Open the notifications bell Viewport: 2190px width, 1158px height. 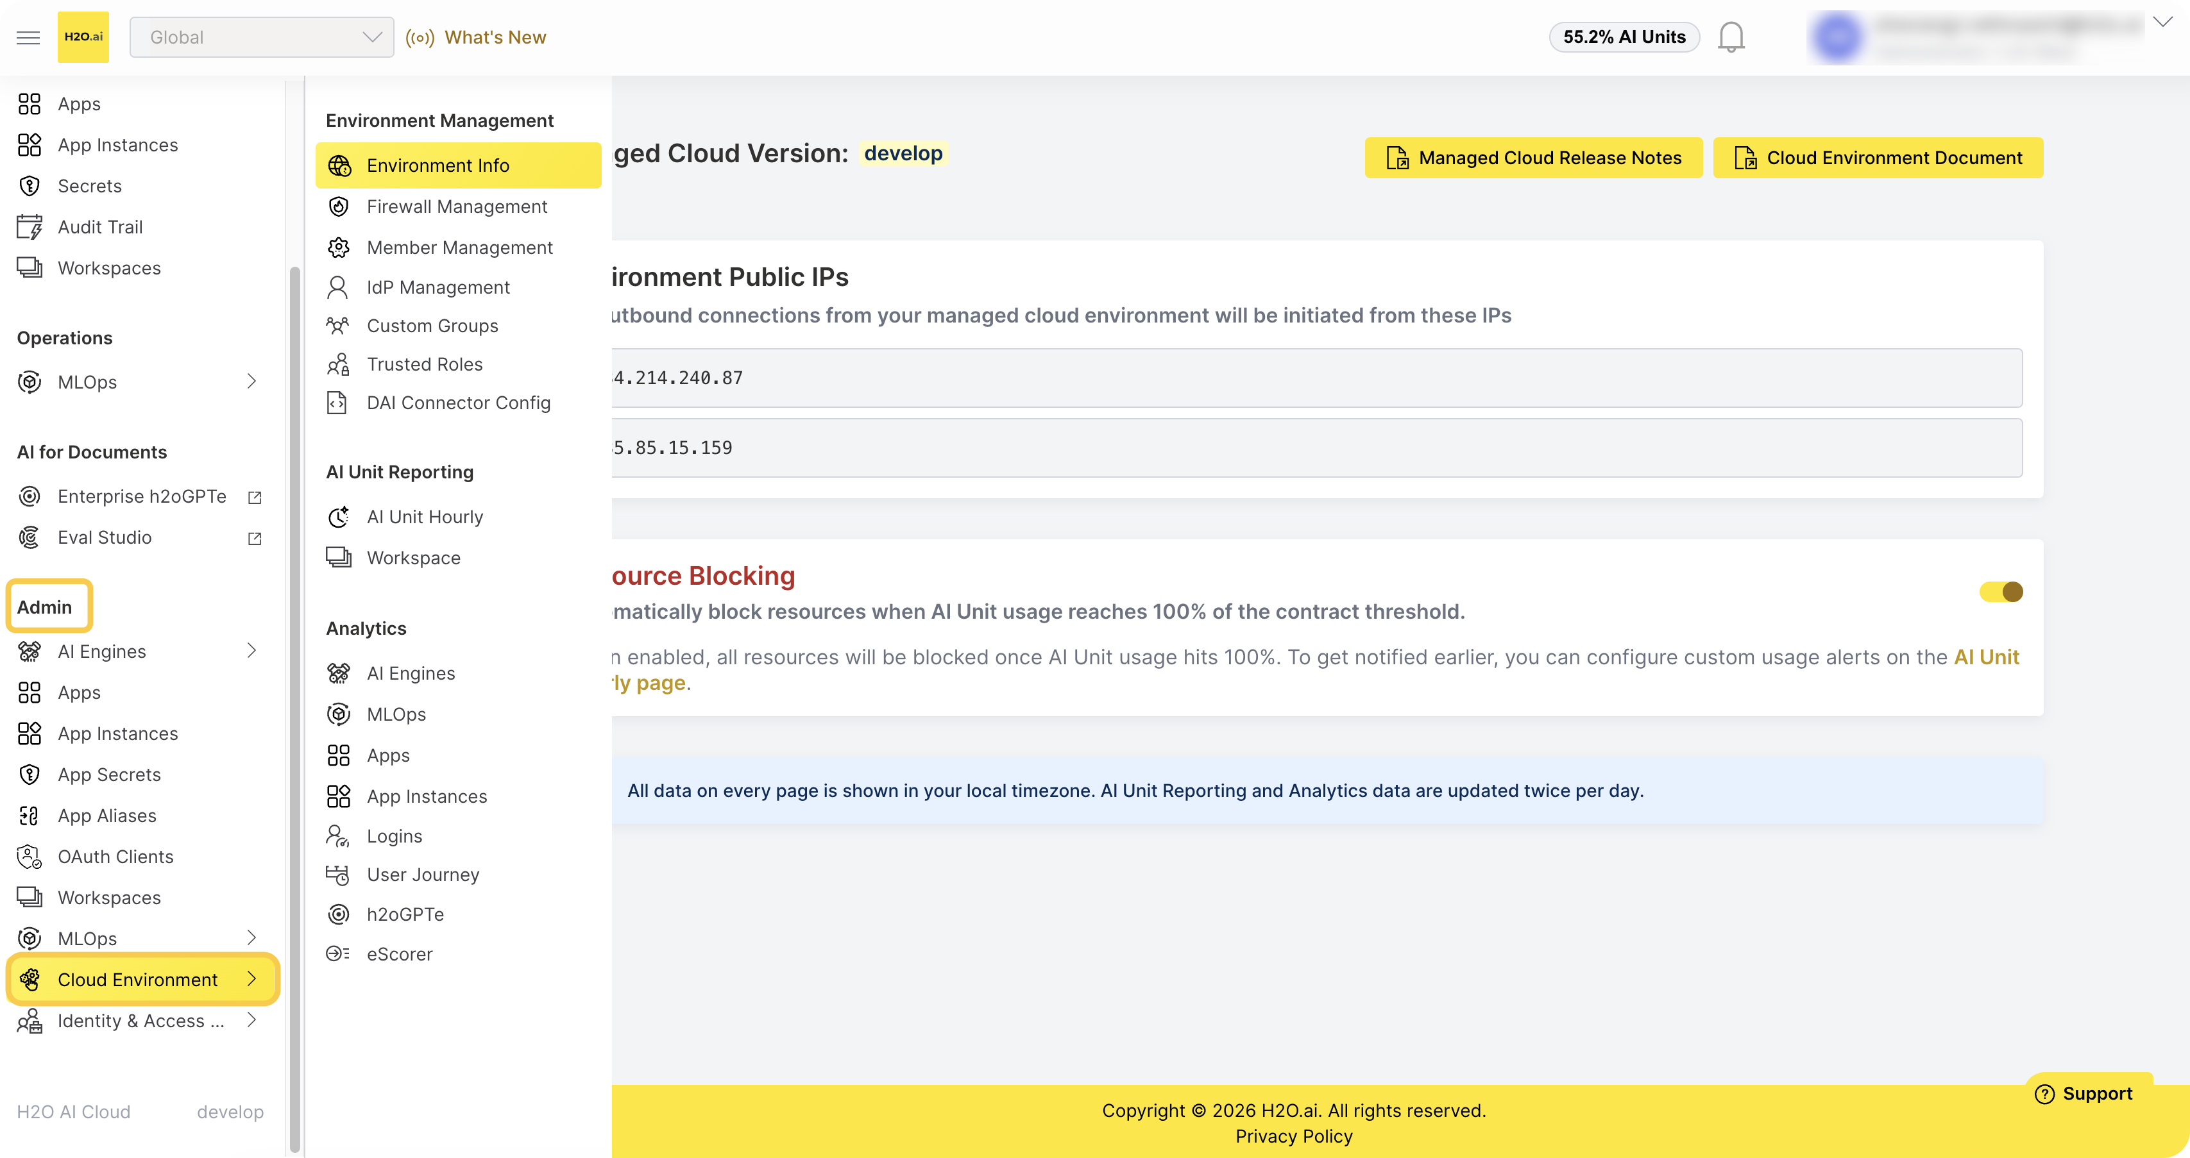(1731, 37)
